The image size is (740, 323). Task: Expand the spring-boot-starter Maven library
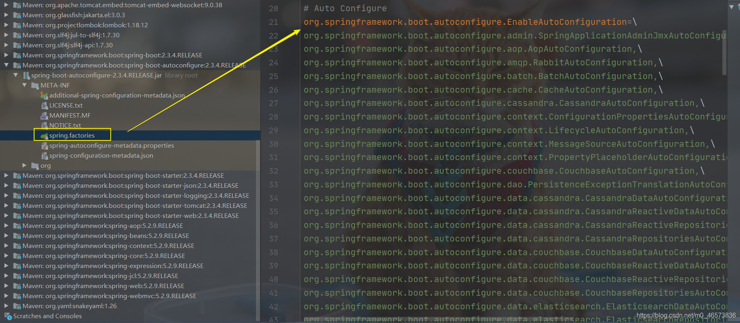6,175
